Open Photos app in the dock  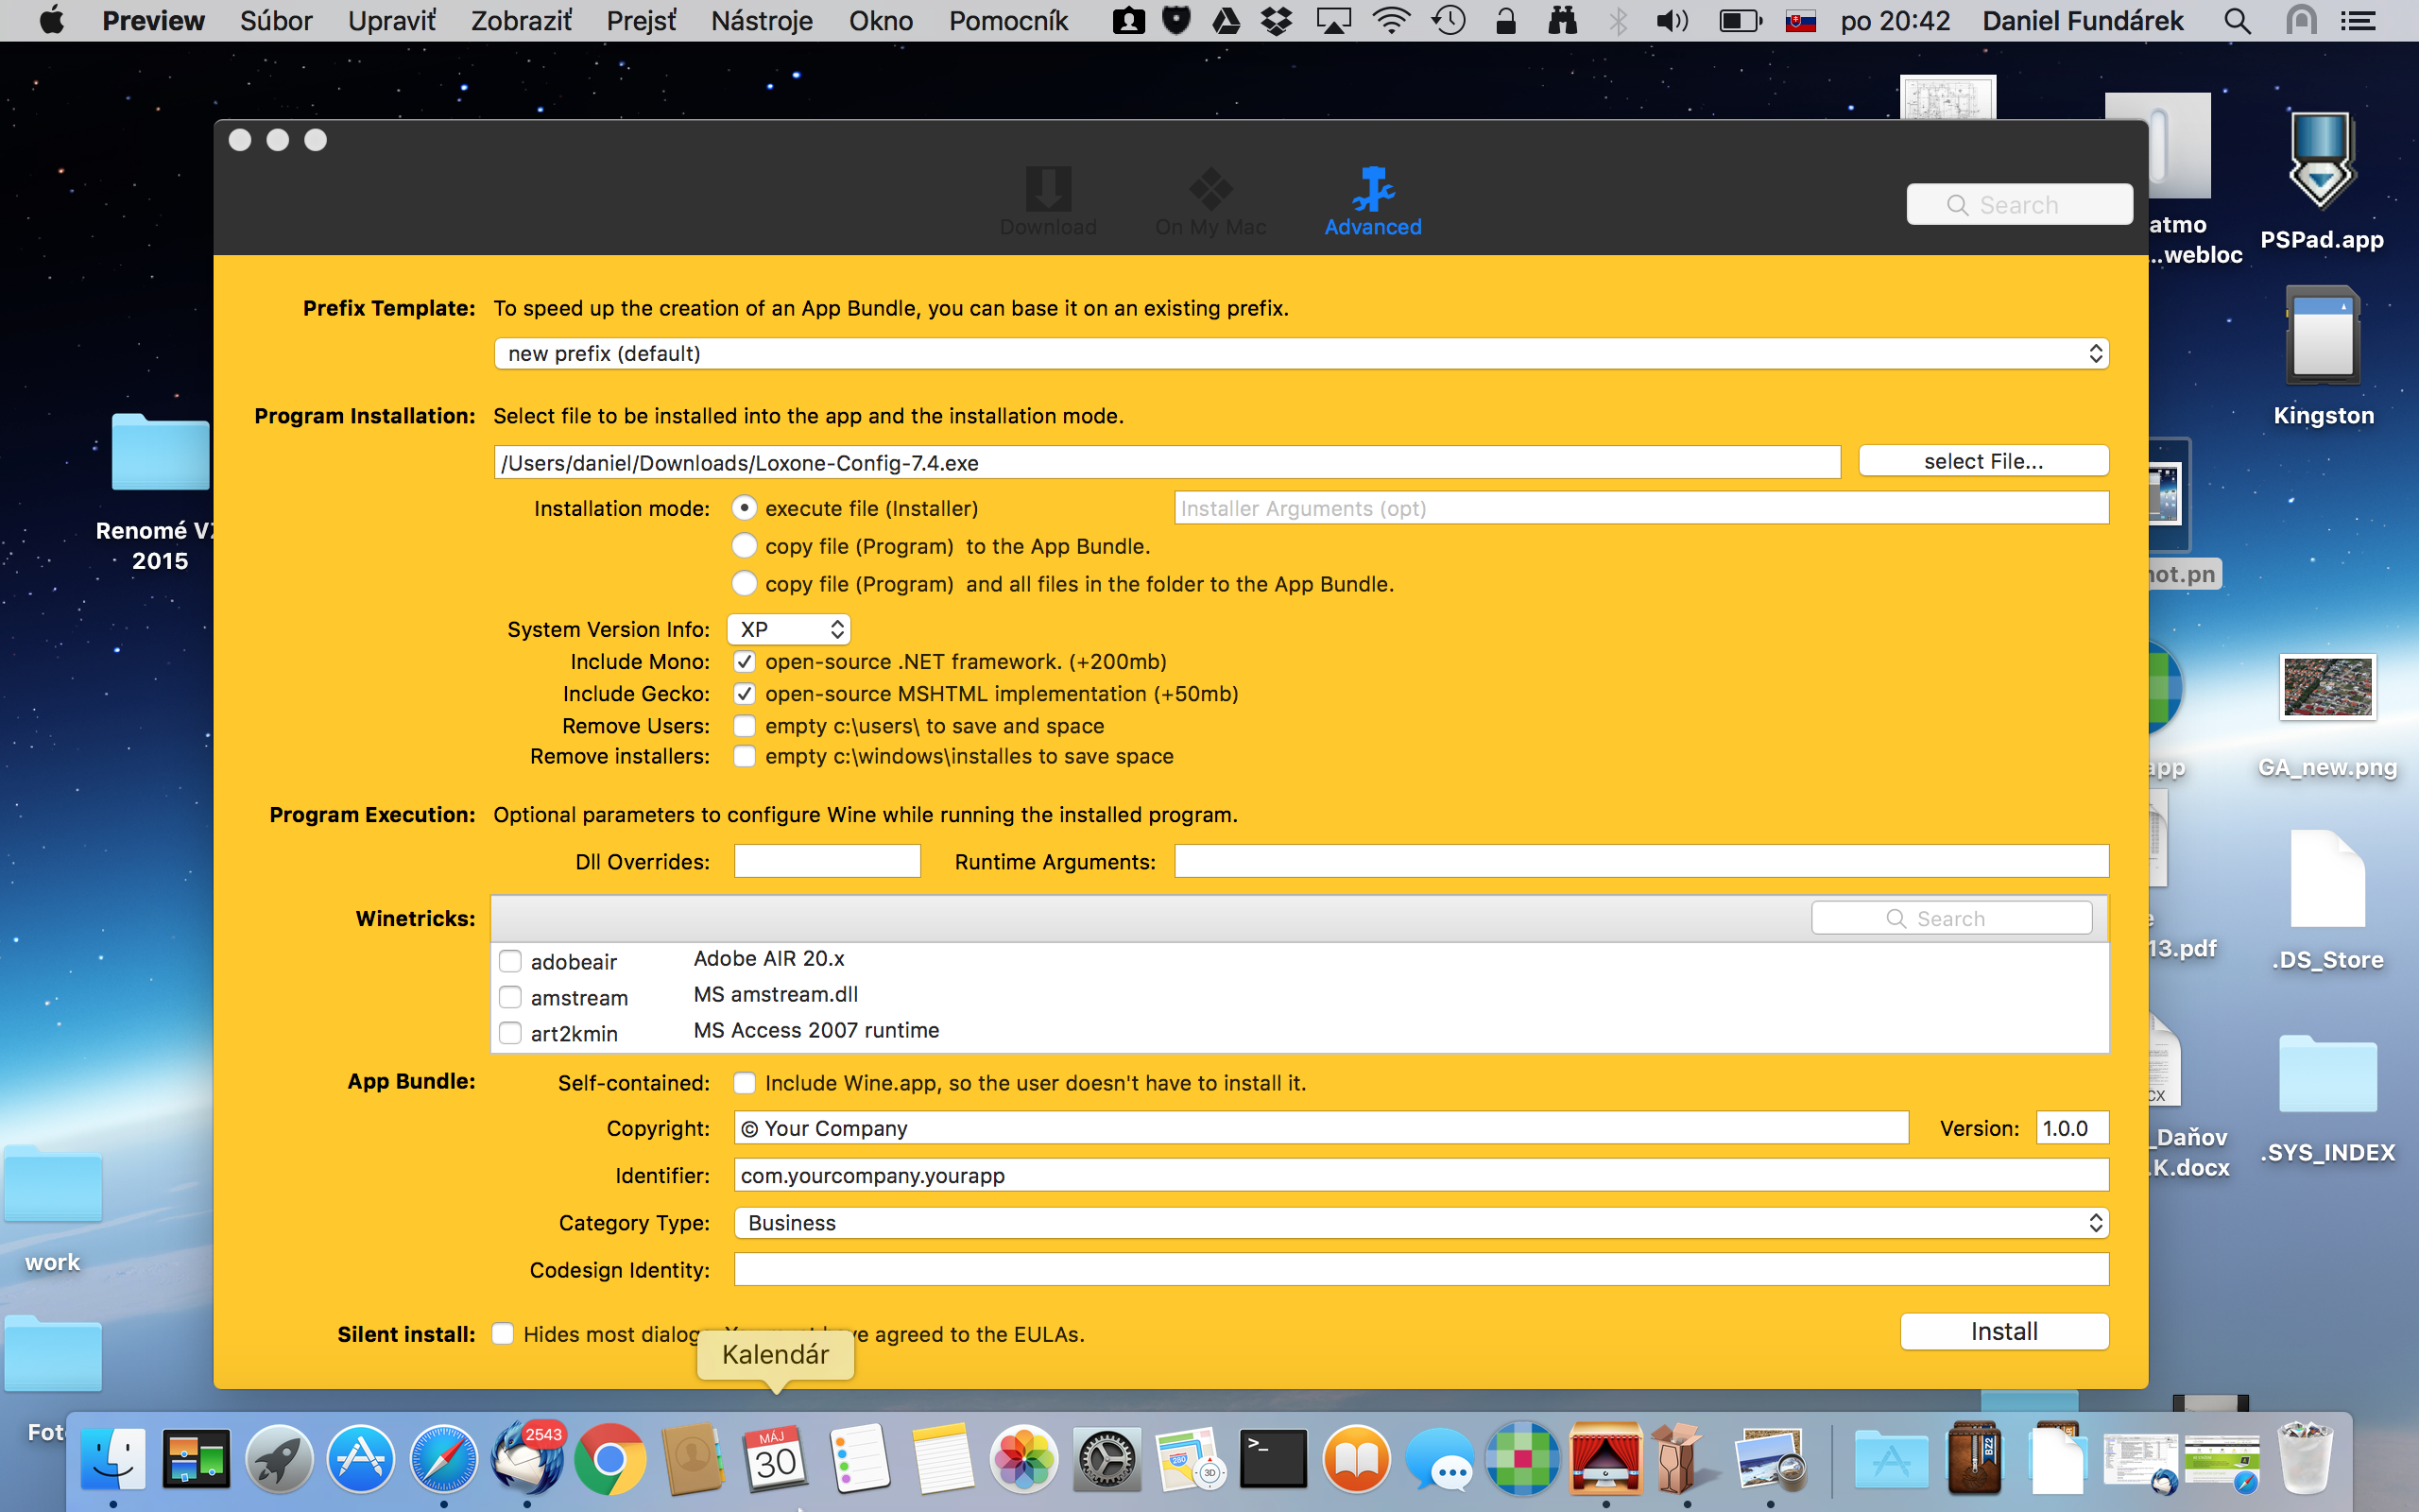point(1023,1459)
